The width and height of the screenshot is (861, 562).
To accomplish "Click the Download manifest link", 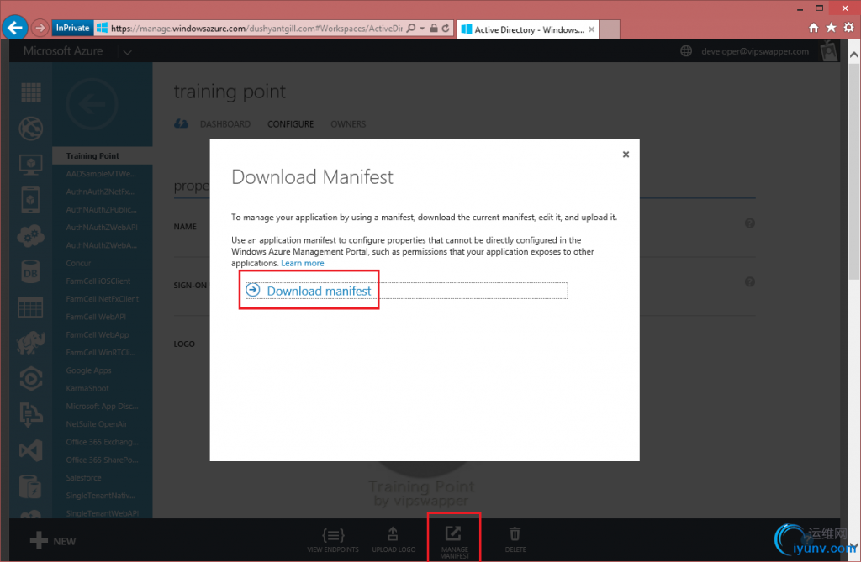I will coord(319,291).
